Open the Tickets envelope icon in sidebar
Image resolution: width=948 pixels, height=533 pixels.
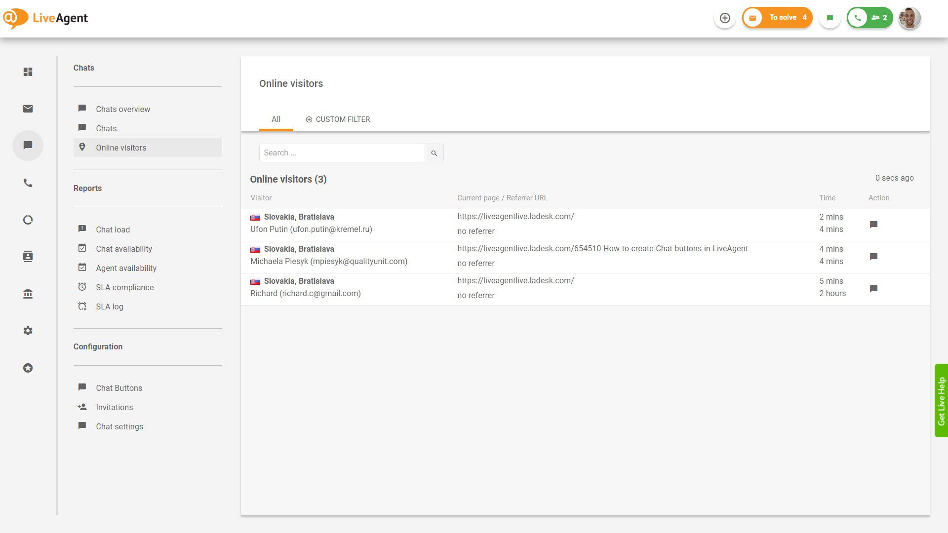(x=28, y=109)
